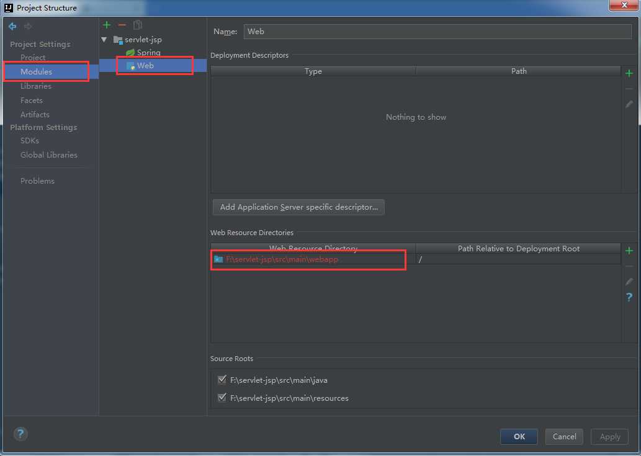
Task: Click the webapp directory folder icon
Action: [218, 259]
